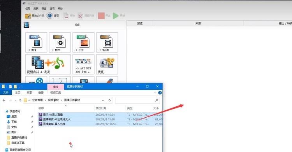
Task: Switch to the pink 播放 tab
Action: tap(56, 87)
